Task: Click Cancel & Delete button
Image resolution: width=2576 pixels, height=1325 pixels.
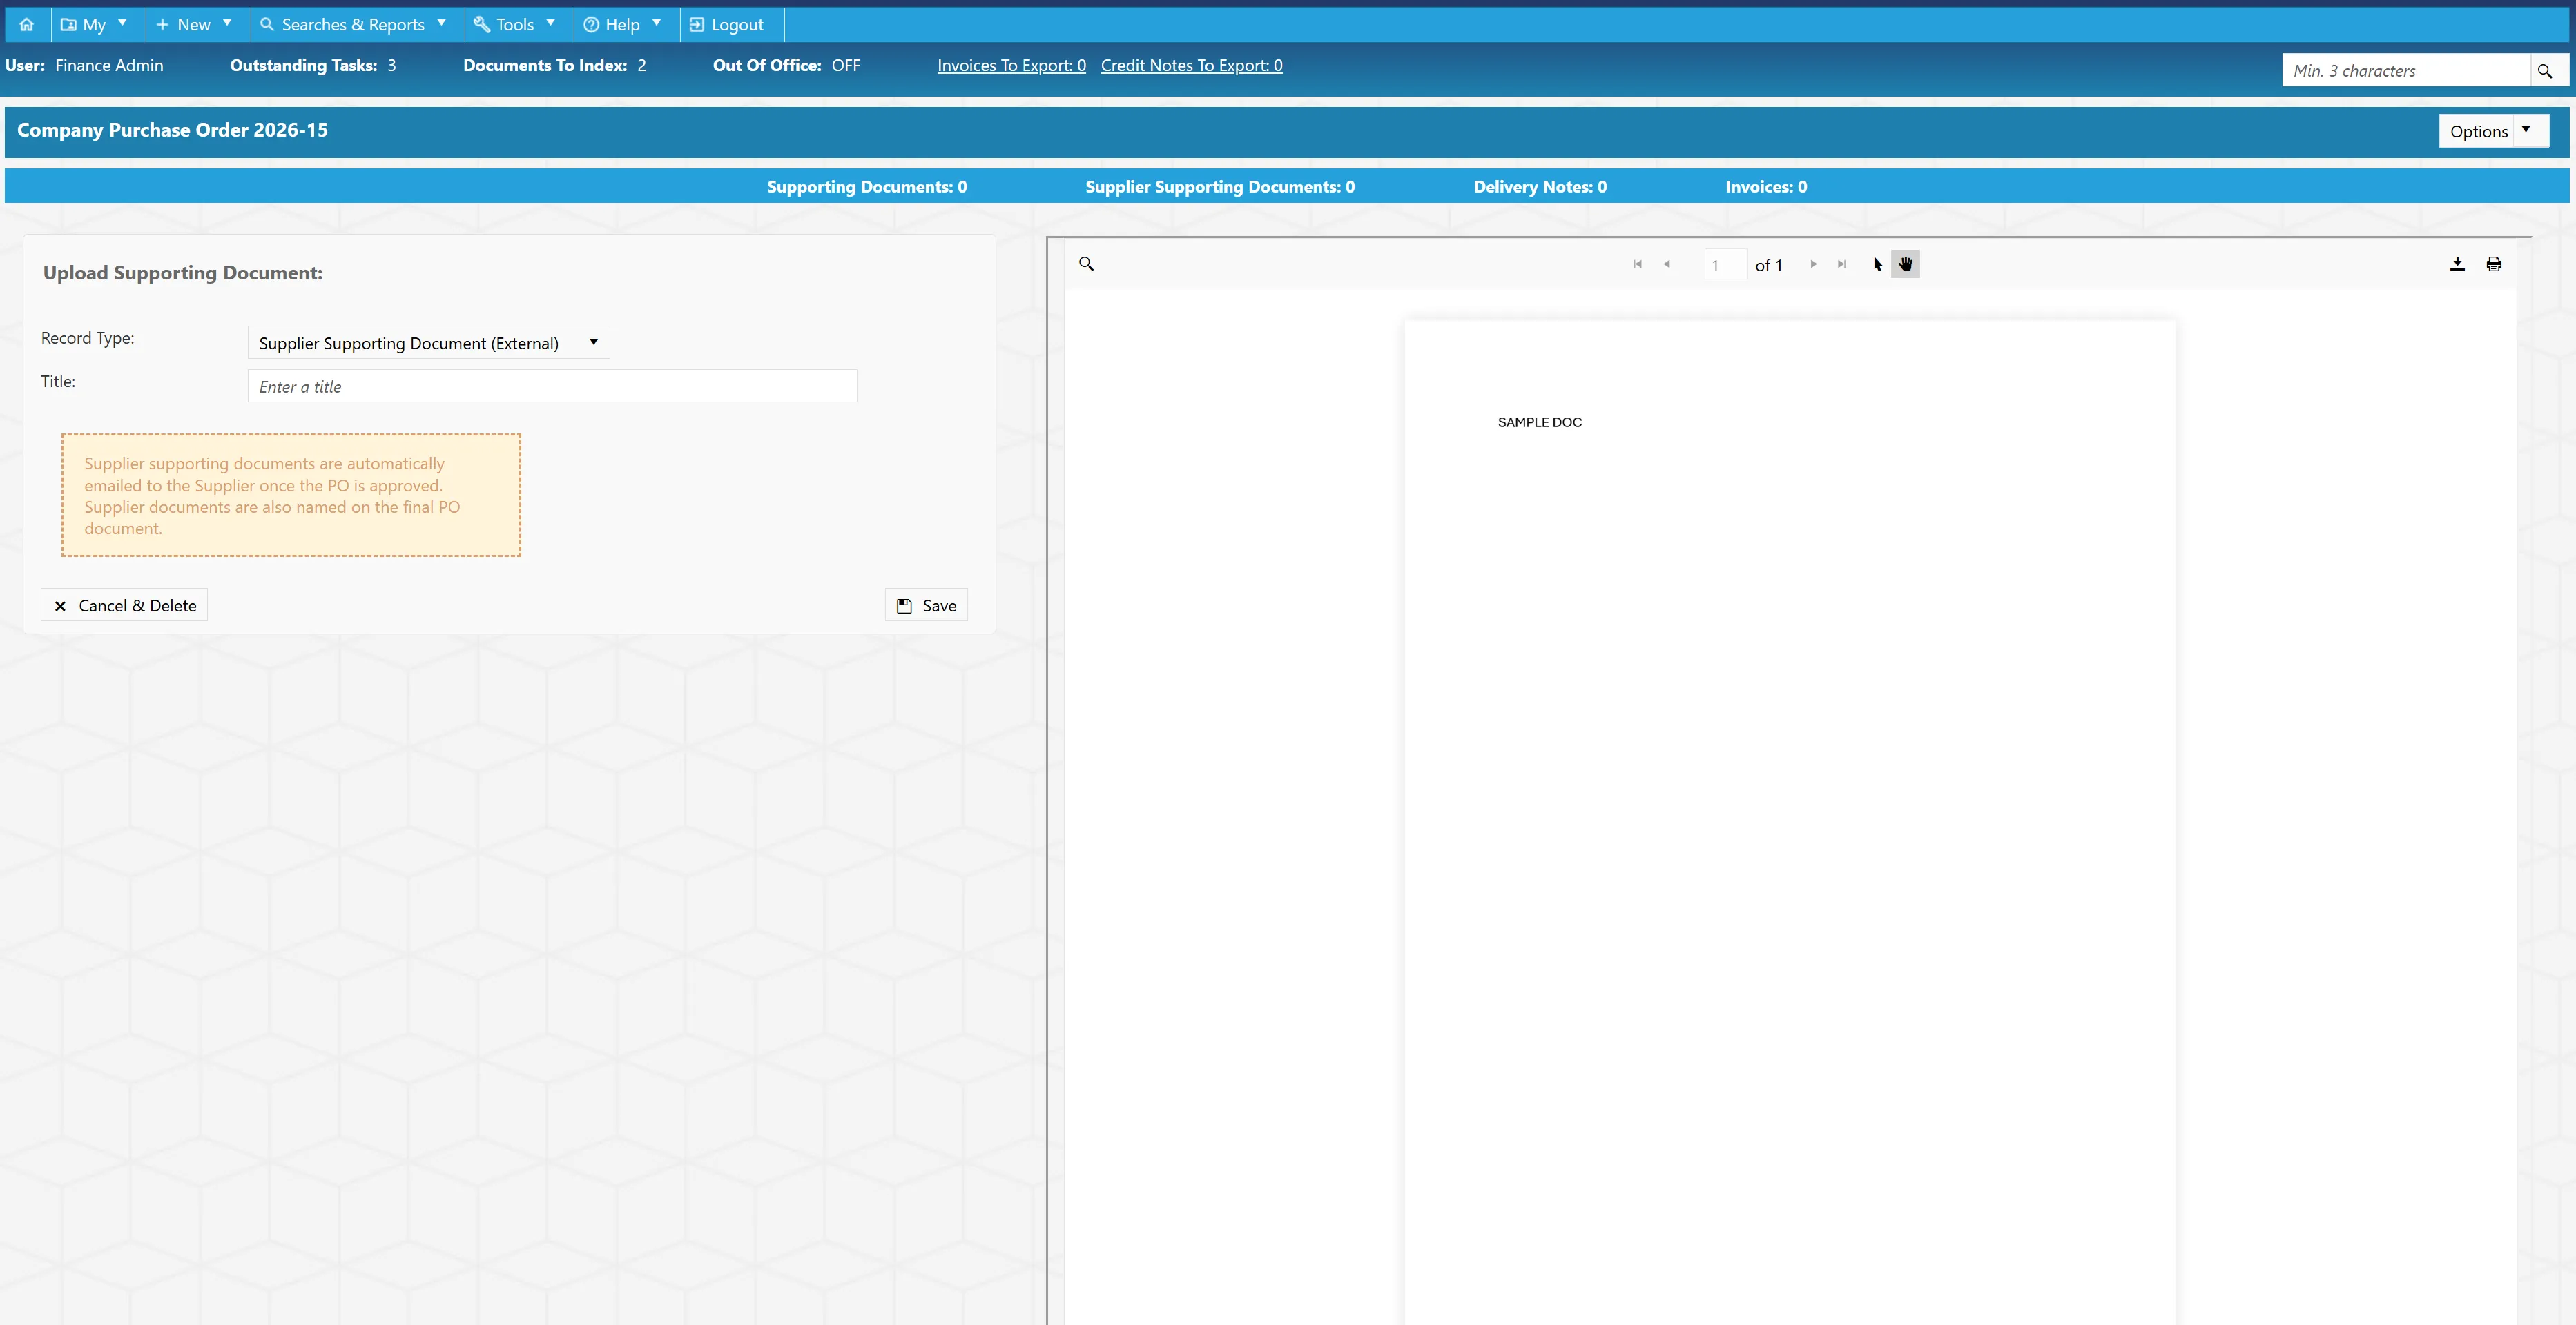Action: tap(124, 605)
